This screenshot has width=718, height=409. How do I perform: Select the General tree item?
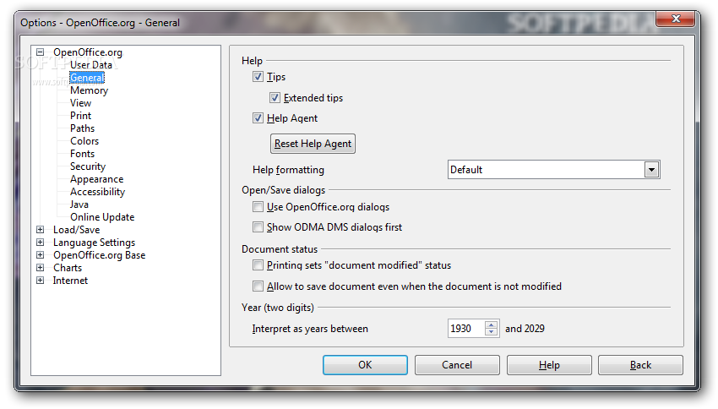tap(86, 78)
